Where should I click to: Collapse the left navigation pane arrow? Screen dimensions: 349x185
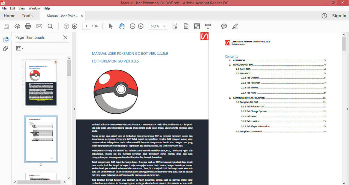74,109
